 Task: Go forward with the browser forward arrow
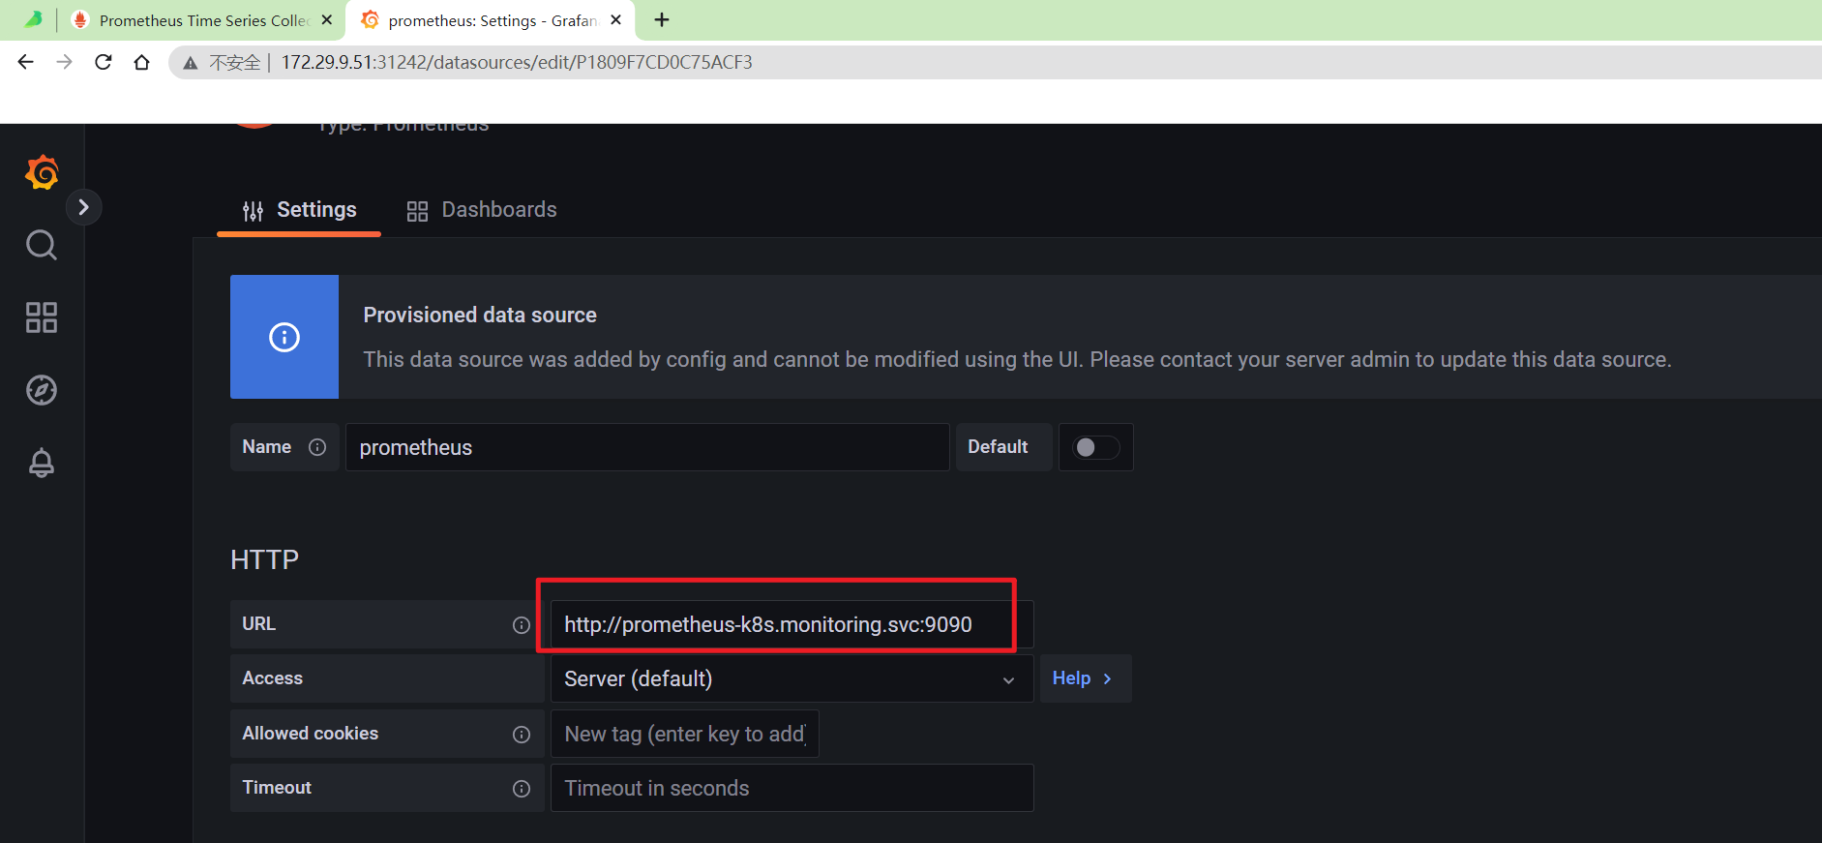click(x=64, y=62)
